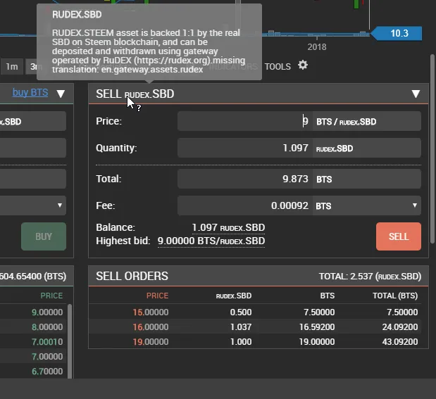Click the page vertical scrollbar
Viewport: 436px width, 399px height.
click(x=432, y=148)
